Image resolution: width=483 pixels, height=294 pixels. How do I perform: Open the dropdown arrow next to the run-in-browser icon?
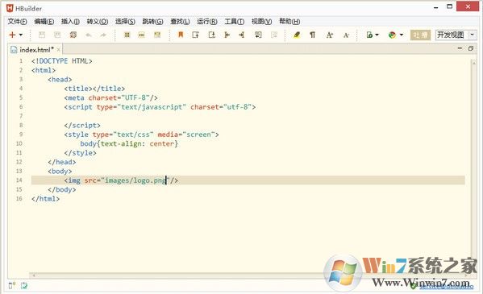377,35
